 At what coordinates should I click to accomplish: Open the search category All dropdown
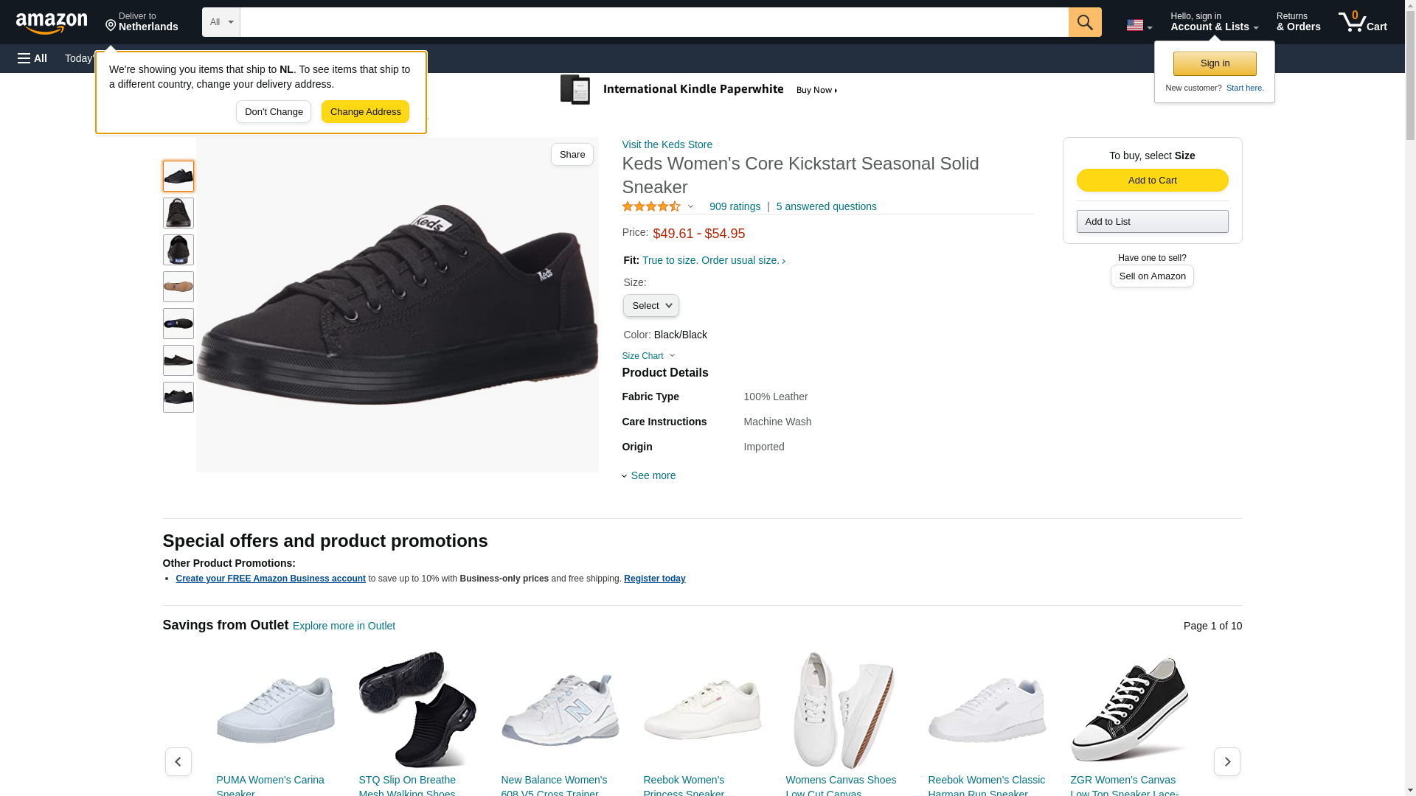(221, 22)
